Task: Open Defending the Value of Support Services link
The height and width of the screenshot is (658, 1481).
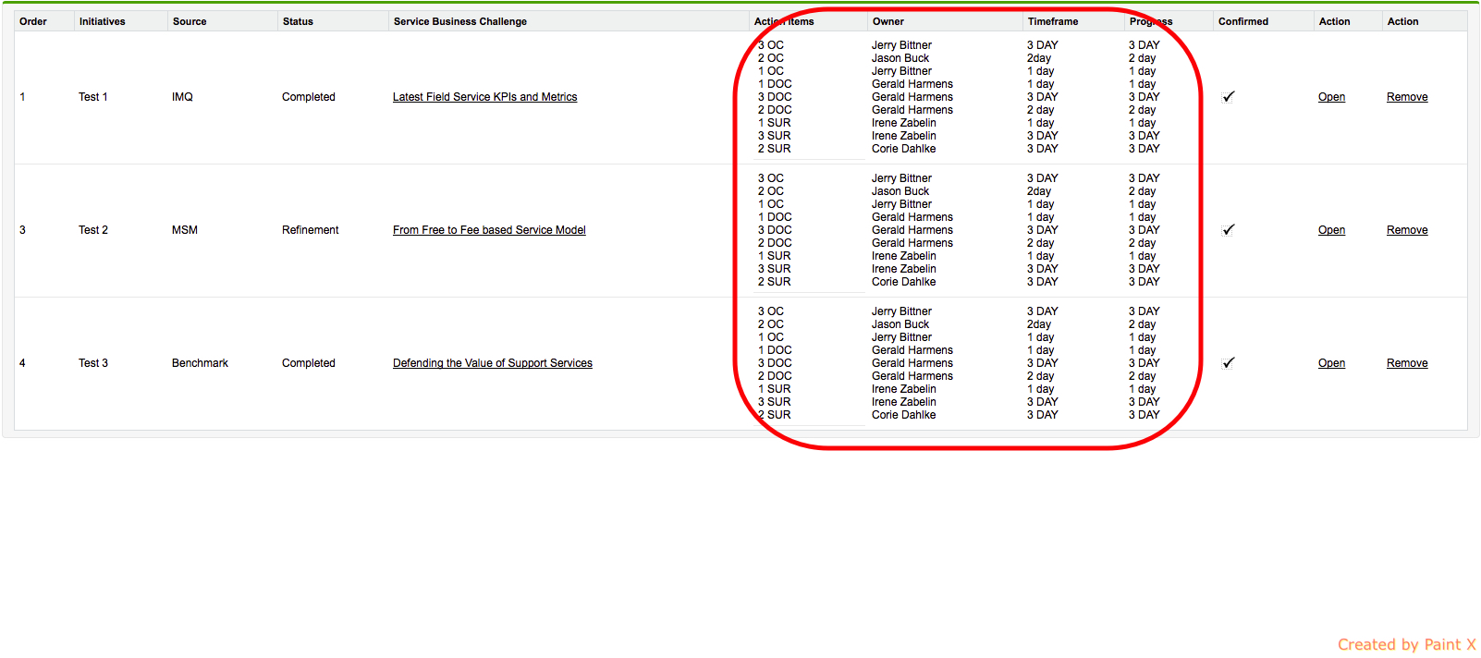Action: pyautogui.click(x=493, y=363)
